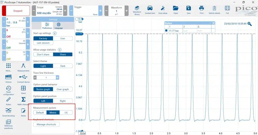Click the zoom magnifier by the timestamp
The width and height of the screenshot is (258, 135).
tap(250, 24)
